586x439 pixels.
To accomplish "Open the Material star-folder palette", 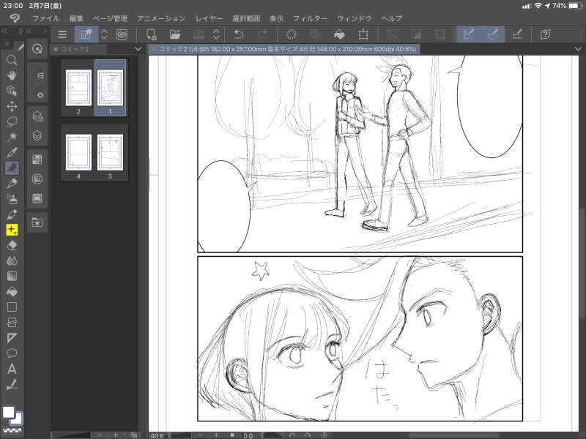I will [37, 222].
